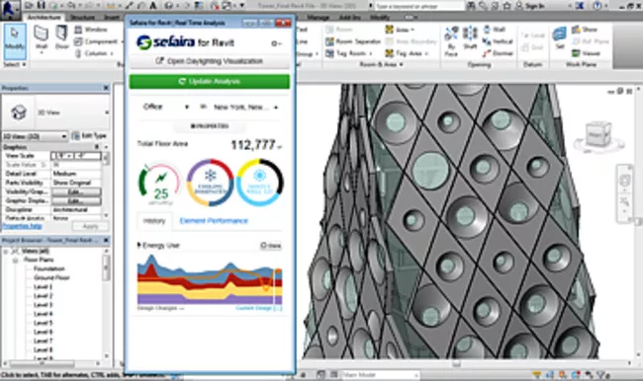Select the Modify tool in ribbon
Viewport: 643px width, 381px height.
(x=15, y=40)
